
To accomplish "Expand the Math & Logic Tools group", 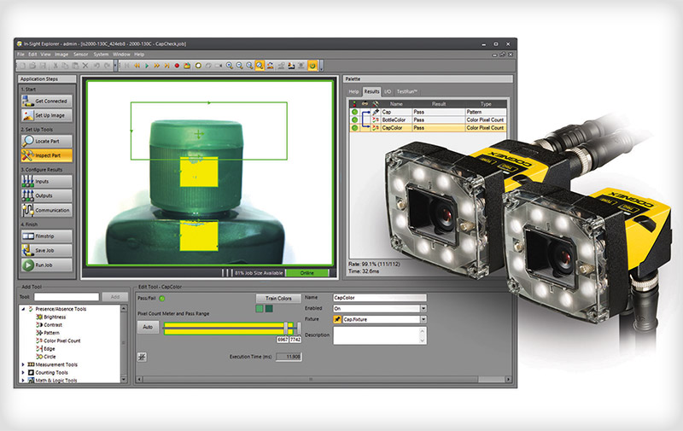I will 24,380.
